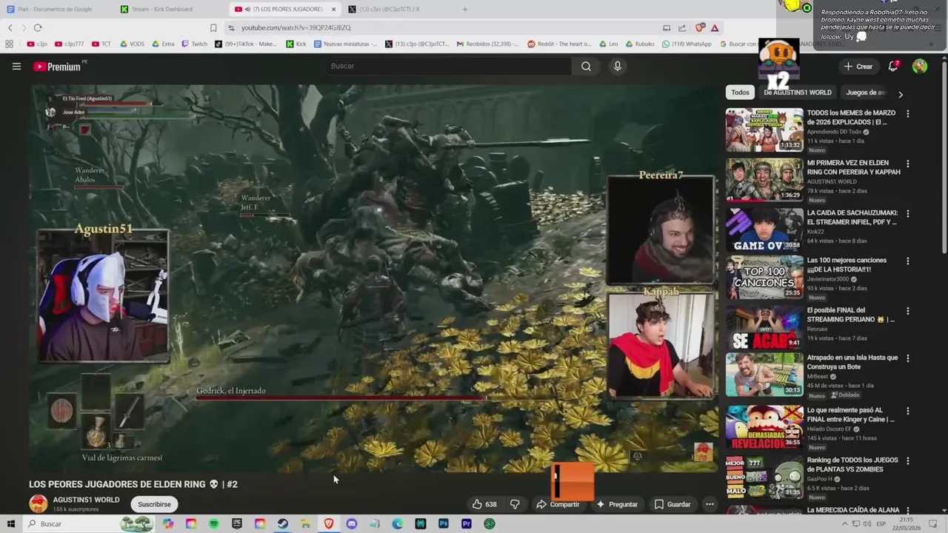Click Compartir to share the video
This screenshot has width=948, height=533.
pos(558,504)
